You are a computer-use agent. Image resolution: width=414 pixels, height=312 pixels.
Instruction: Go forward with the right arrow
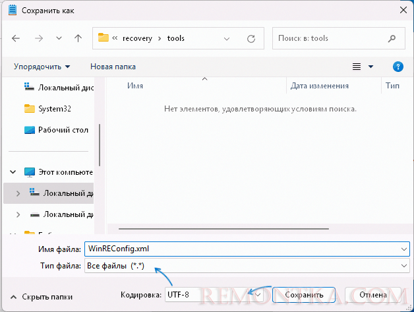tap(39, 38)
